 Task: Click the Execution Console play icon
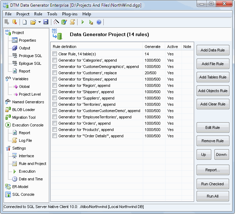coord(8,125)
